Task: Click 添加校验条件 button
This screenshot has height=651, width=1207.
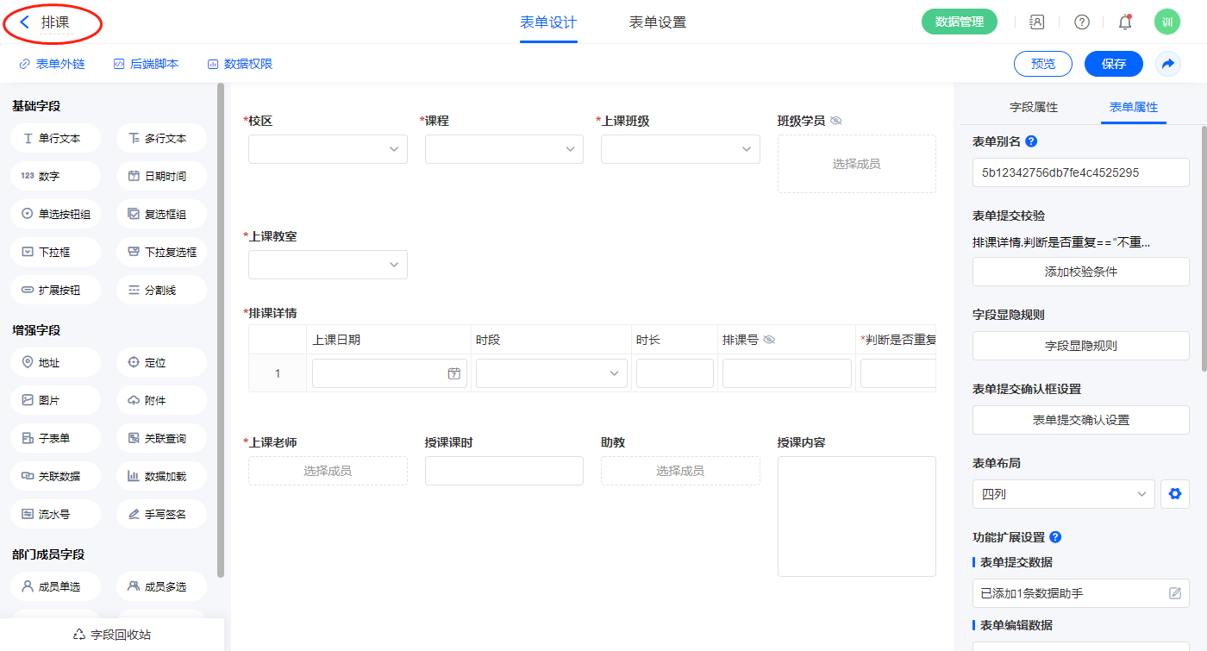Action: click(x=1080, y=272)
